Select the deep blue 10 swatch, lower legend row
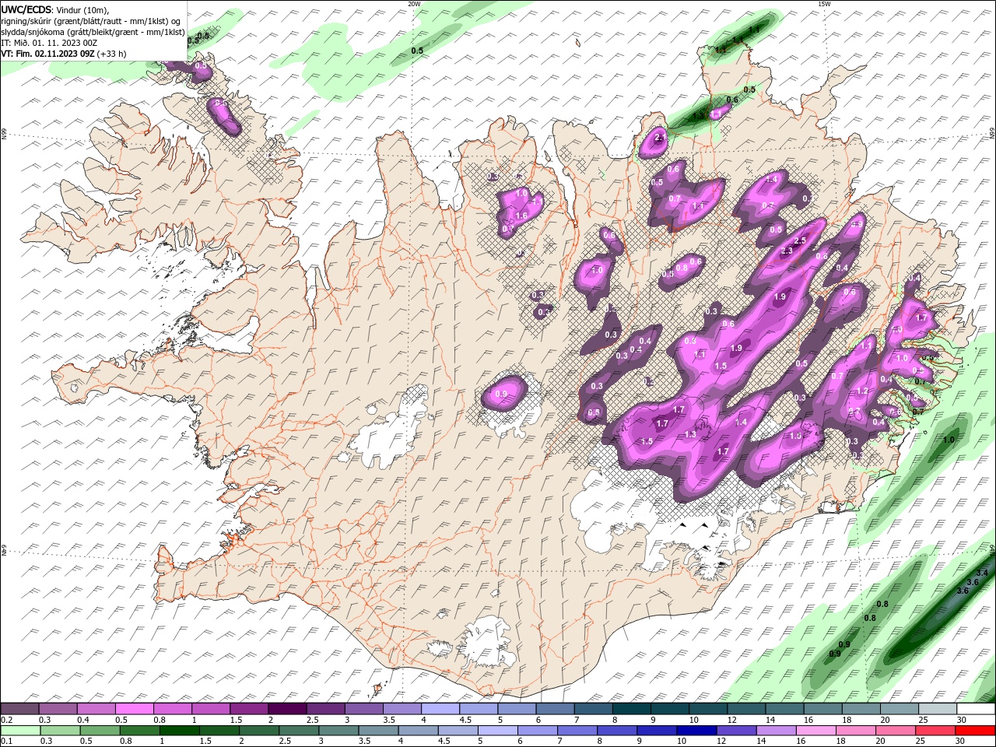 coord(696,730)
